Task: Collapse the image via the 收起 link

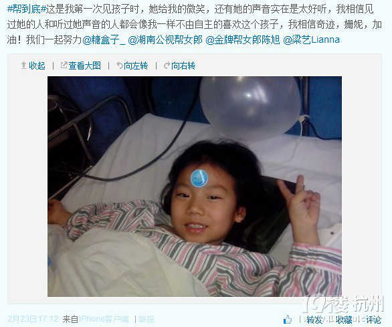Action: click(37, 66)
